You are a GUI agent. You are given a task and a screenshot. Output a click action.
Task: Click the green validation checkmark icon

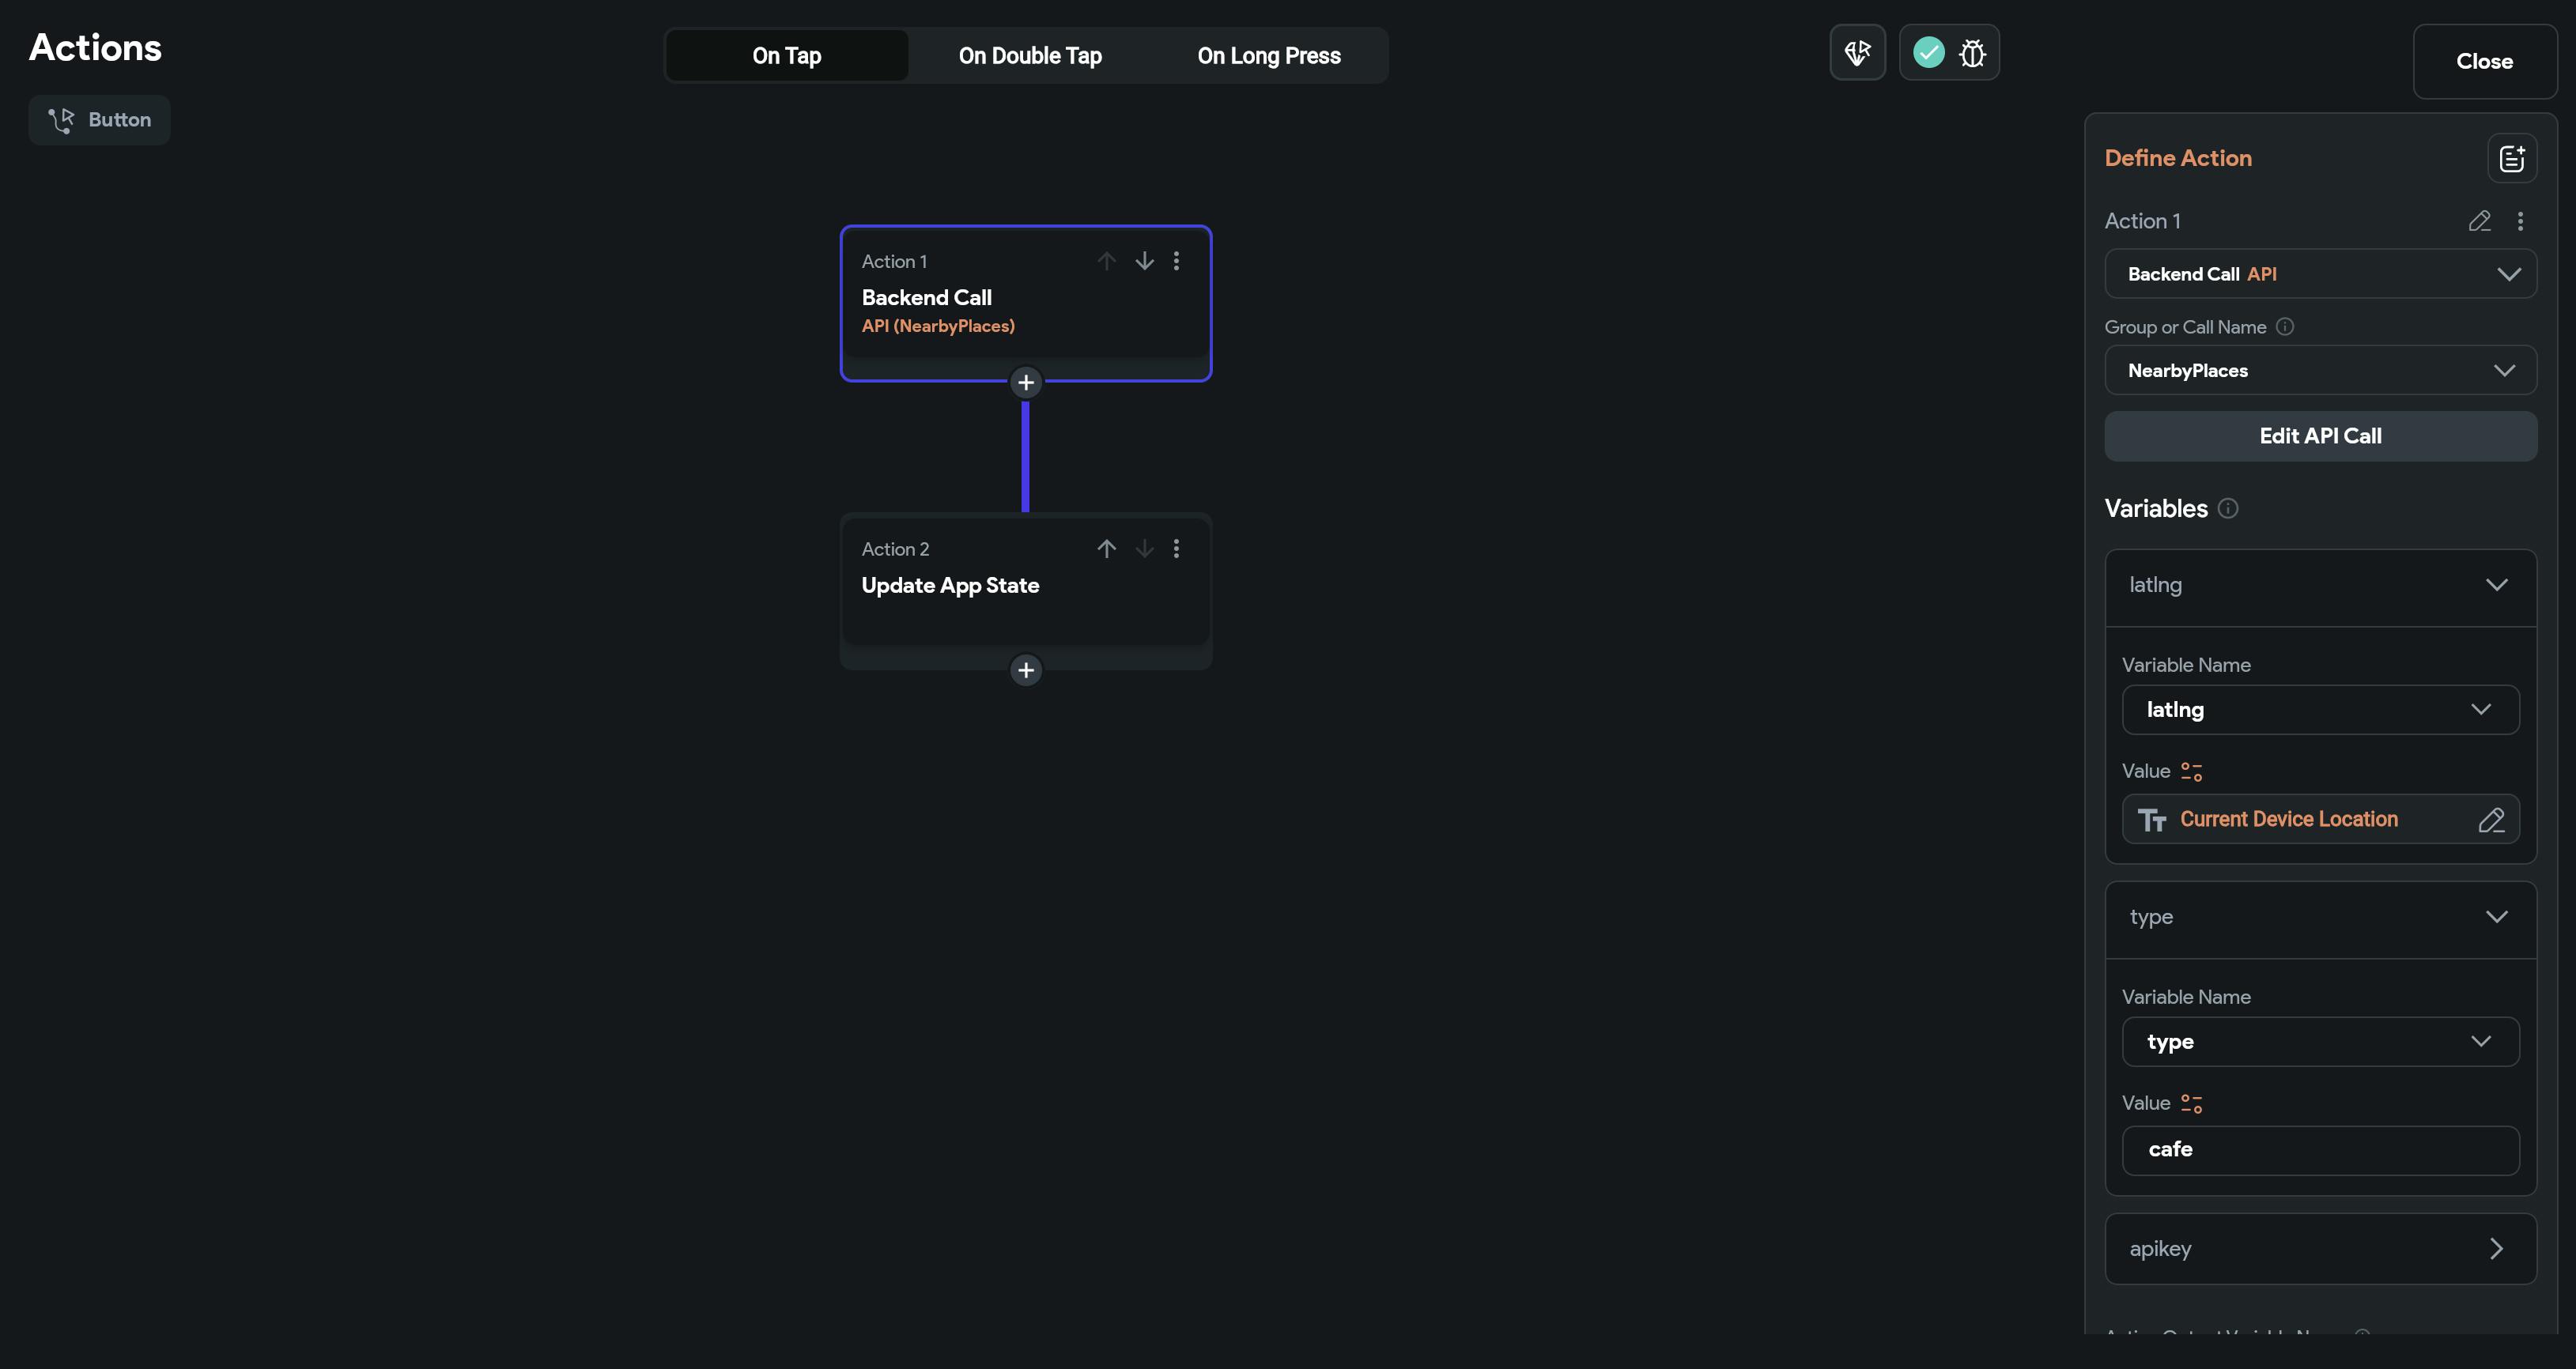(1928, 52)
